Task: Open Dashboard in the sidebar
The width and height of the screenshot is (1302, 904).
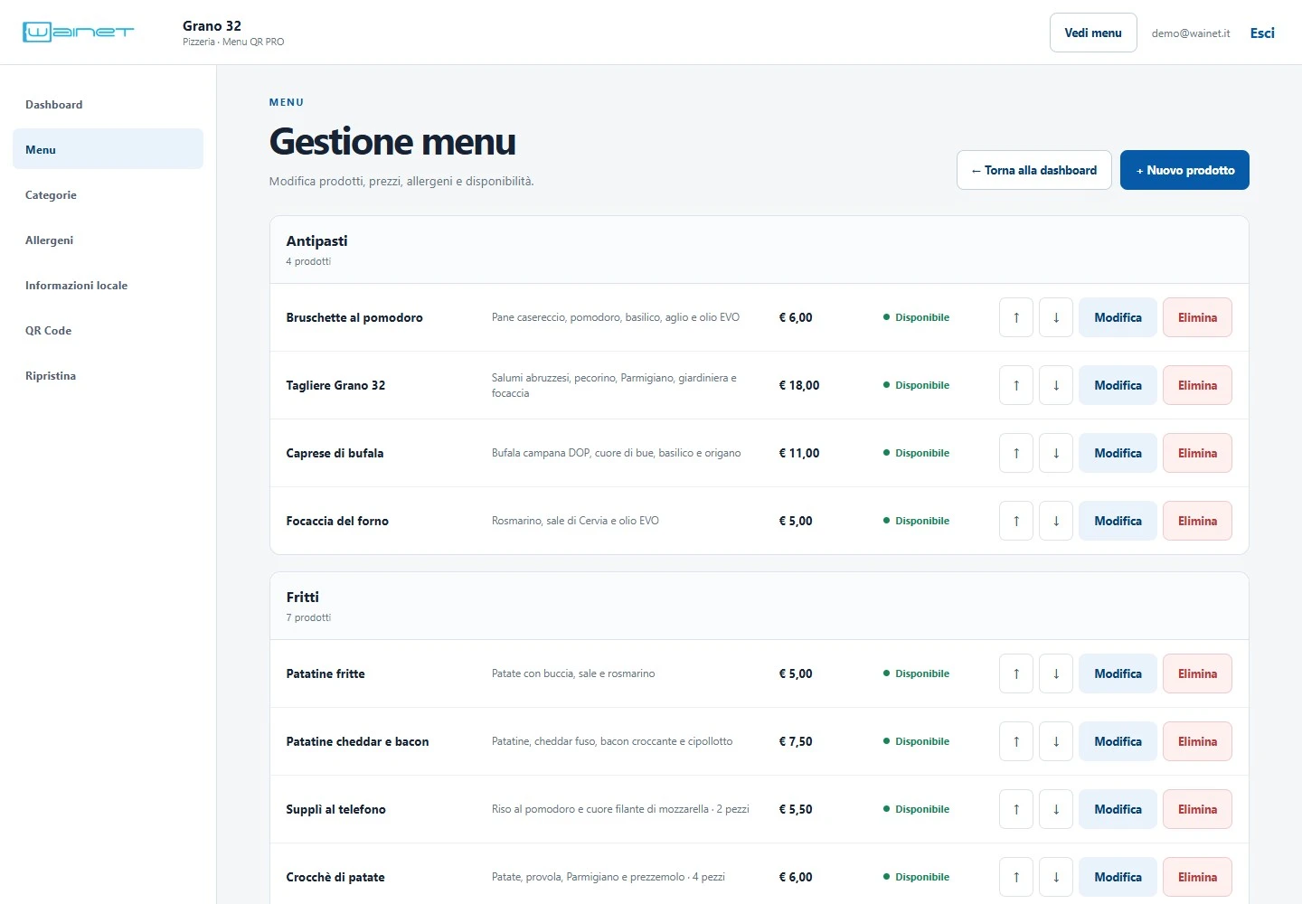Action: (108, 104)
